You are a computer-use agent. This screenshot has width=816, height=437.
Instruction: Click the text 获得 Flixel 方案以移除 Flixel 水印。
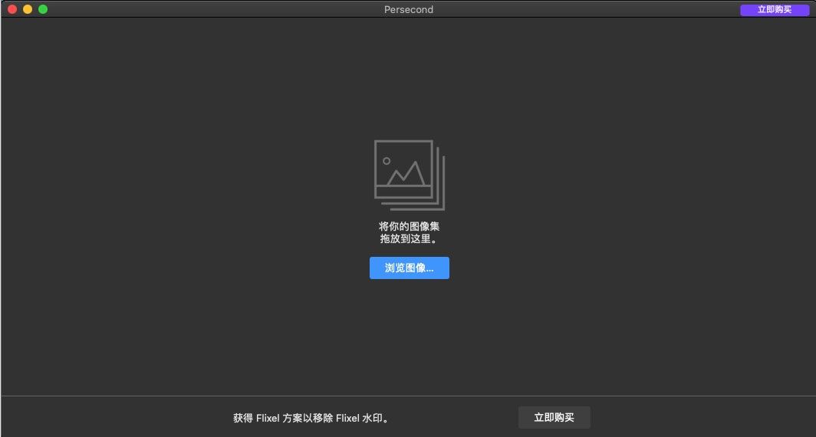point(311,419)
